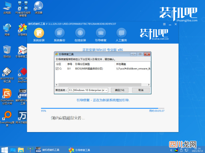
Task: Open Everything搜索 desktop icon
Action: pos(7,119)
